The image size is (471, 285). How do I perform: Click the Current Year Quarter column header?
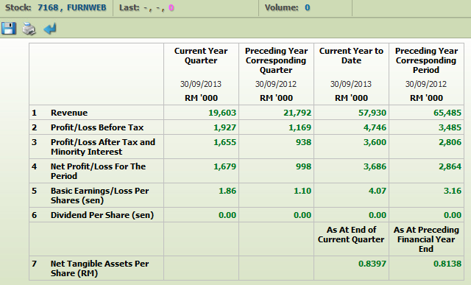coord(201,56)
